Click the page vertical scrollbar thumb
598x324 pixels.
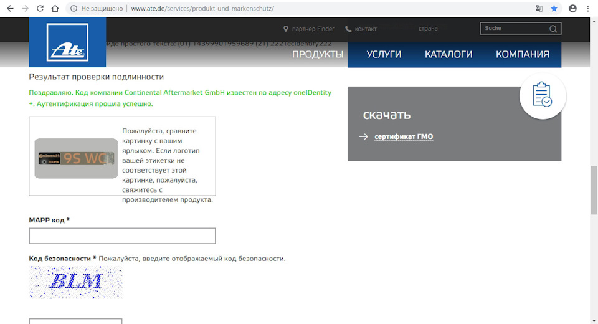(594, 189)
